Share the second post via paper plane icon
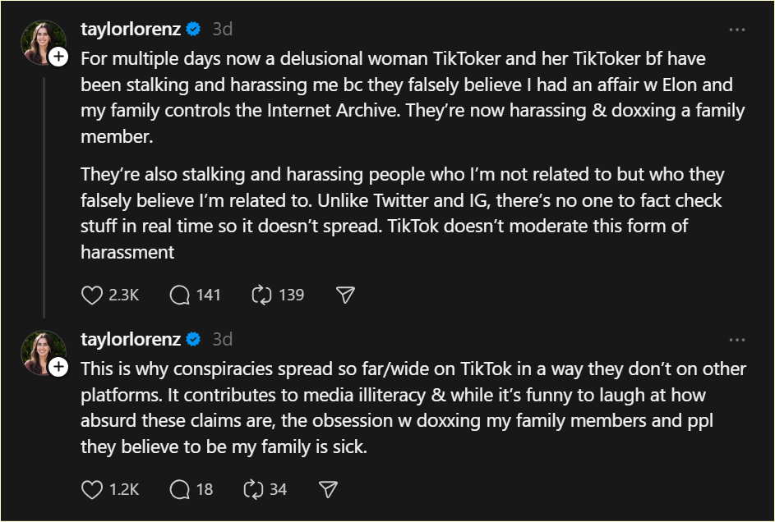Viewport: 775px width, 522px height. 328,490
